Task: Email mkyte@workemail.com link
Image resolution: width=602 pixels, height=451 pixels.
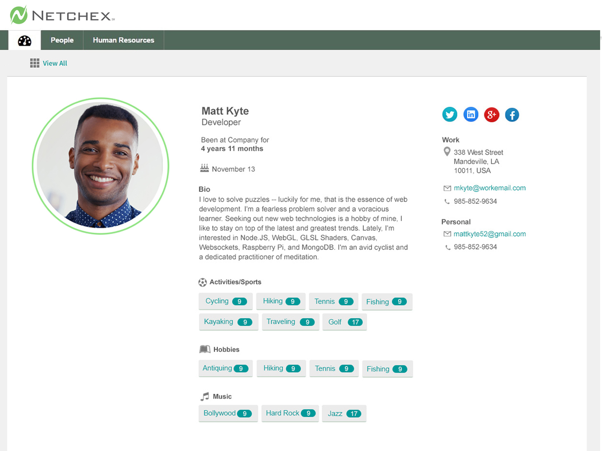Action: pos(490,188)
